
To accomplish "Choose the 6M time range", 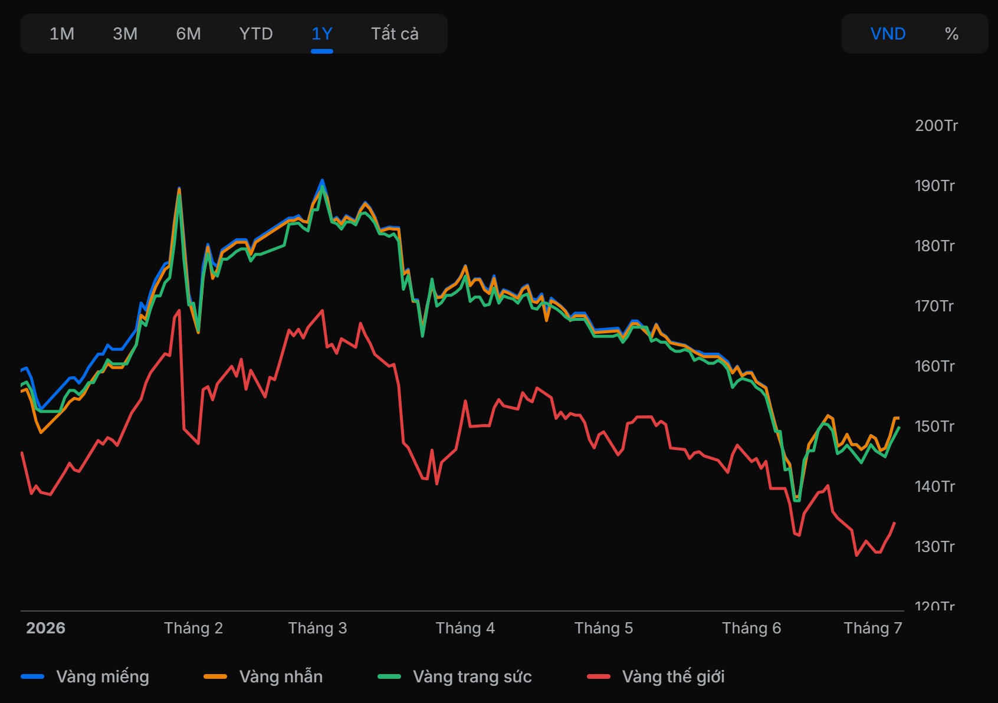I will pyautogui.click(x=189, y=34).
